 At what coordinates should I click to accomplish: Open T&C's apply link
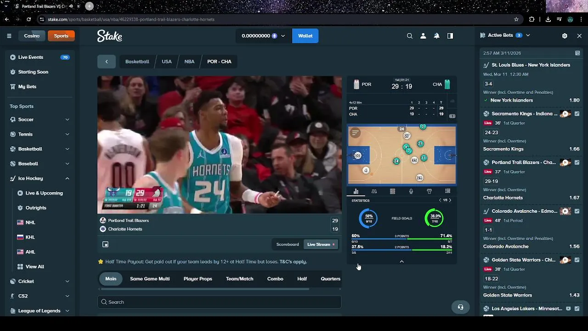coord(293,262)
